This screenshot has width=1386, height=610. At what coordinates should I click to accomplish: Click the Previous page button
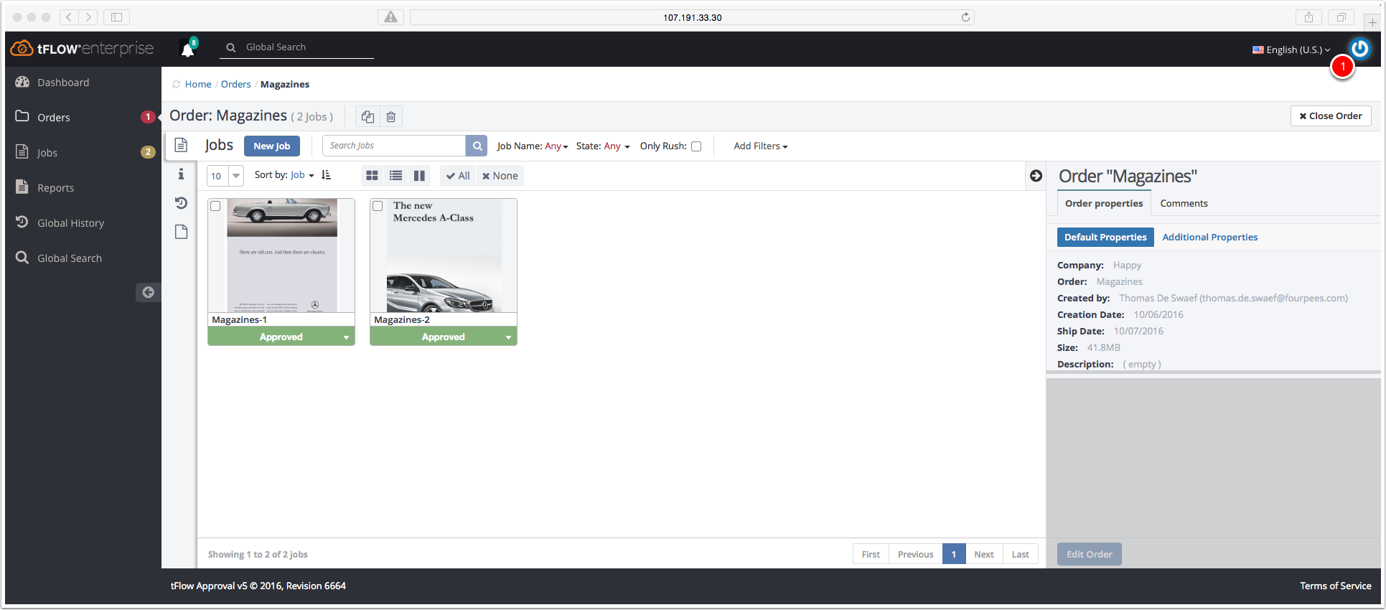(915, 554)
